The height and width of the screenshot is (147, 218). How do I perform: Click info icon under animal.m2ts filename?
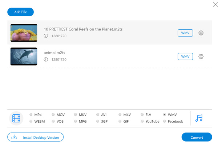(x=46, y=59)
